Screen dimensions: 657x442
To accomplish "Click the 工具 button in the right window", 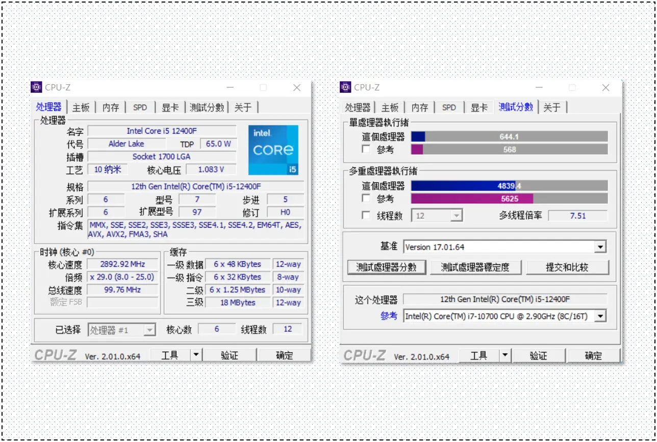I will (x=478, y=355).
